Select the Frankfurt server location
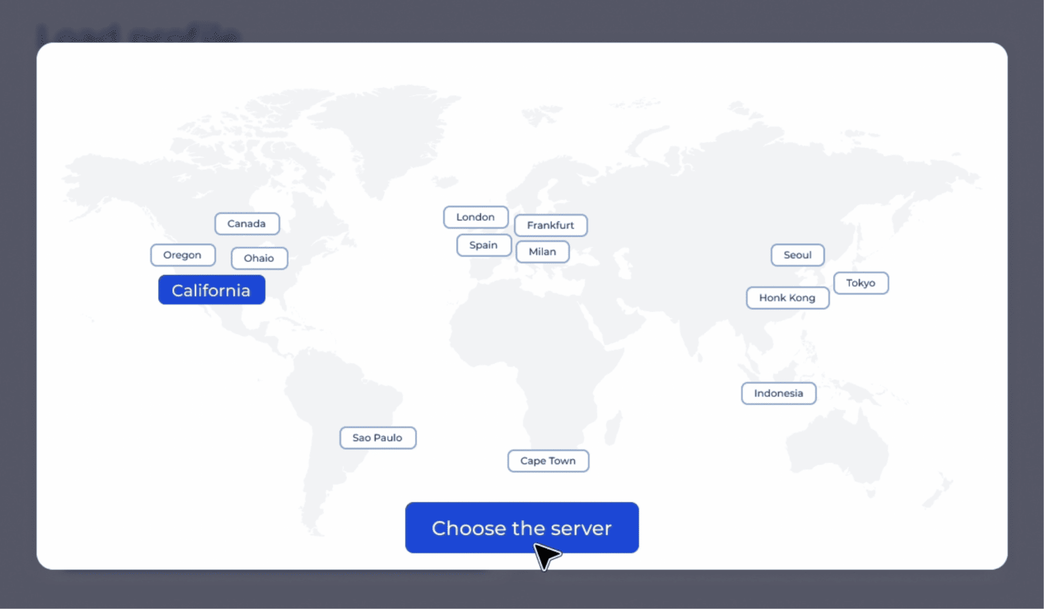The width and height of the screenshot is (1044, 609). click(550, 225)
